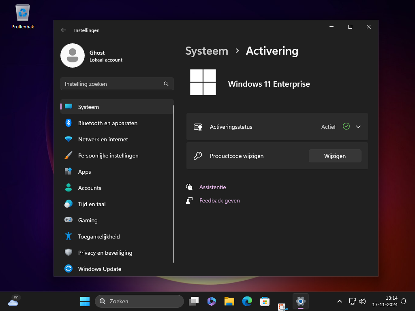Select Systeem in the sidebar
Image resolution: width=415 pixels, height=311 pixels.
coord(117,107)
